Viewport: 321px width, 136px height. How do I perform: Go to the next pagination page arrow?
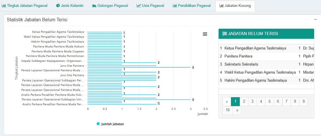237,110
